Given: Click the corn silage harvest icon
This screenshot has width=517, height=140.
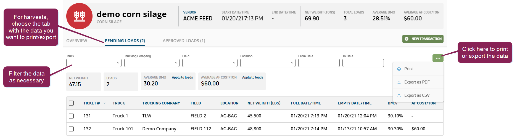Looking at the screenshot, I should [79, 16].
